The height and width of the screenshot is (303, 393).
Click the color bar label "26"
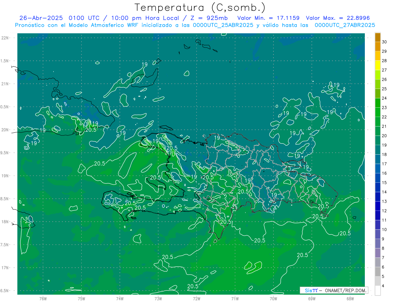[x=384, y=79]
